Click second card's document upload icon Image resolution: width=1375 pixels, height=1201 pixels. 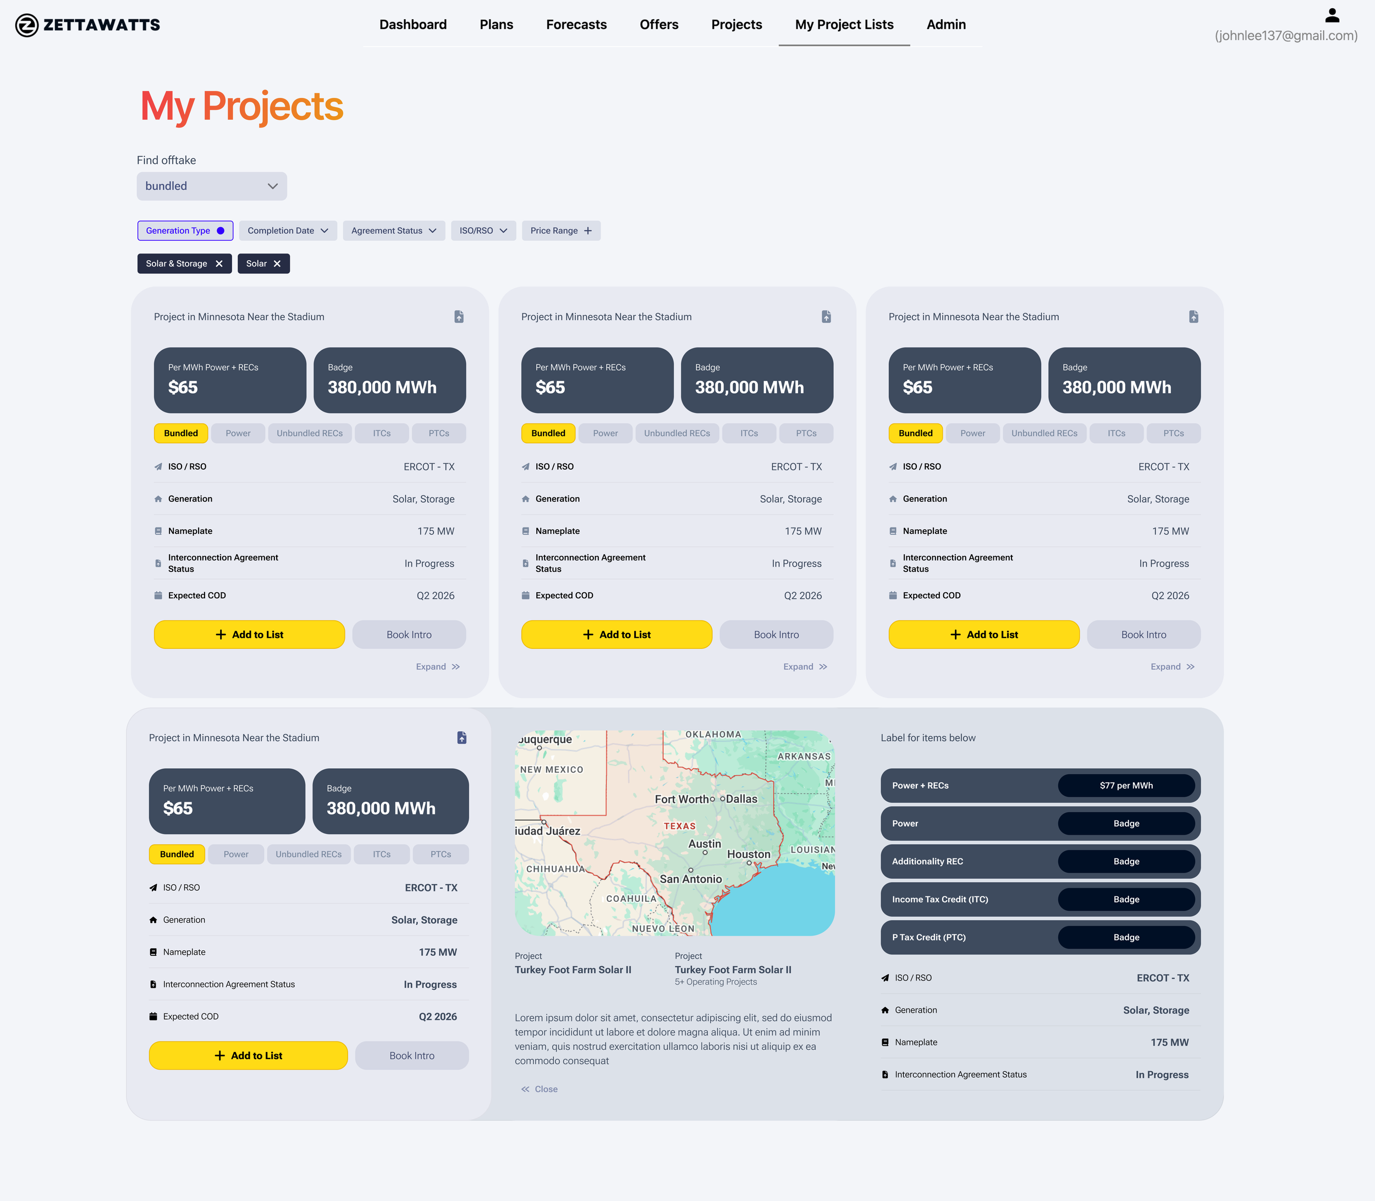pos(826,316)
